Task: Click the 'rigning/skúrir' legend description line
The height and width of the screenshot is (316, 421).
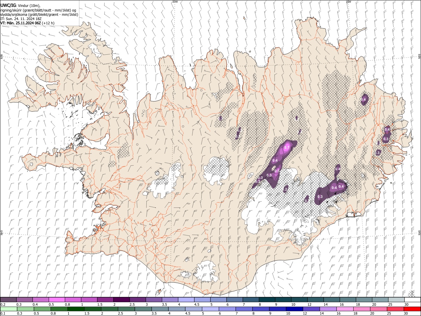Action: point(38,10)
